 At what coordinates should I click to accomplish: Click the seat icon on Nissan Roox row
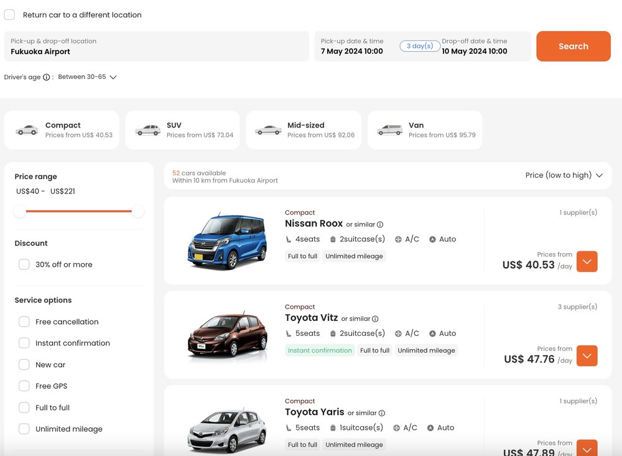[289, 240]
